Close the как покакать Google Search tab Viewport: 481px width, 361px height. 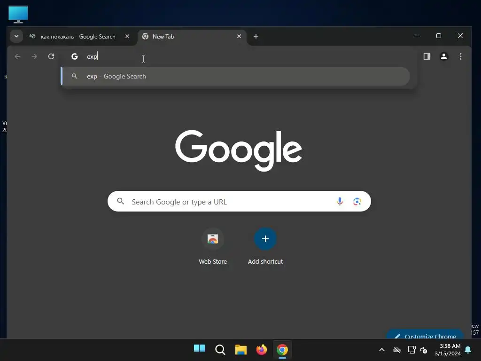(127, 36)
